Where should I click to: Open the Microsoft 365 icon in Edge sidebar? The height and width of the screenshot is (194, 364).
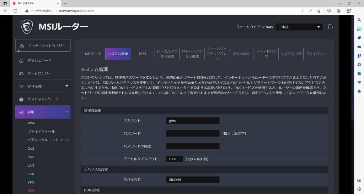pos(359,64)
